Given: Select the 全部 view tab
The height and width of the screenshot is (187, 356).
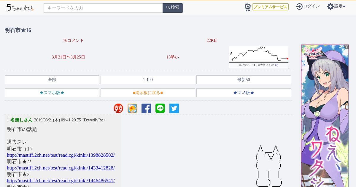Looking at the screenshot, I should (52, 80).
